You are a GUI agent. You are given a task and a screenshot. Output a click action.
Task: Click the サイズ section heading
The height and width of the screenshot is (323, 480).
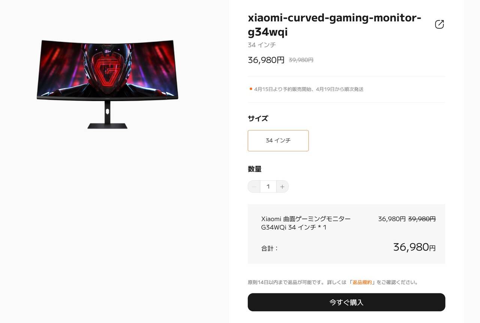[258, 118]
